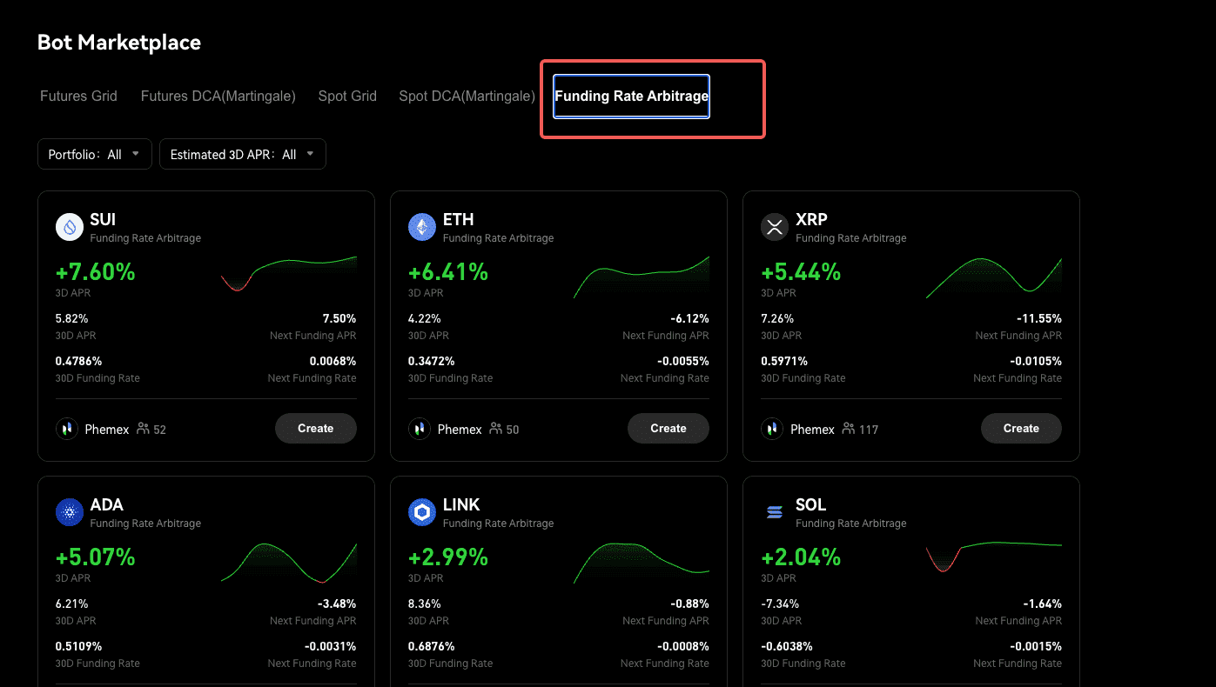Create an XRP arbitrage bot
Viewport: 1216px width, 687px height.
pyautogui.click(x=1021, y=429)
